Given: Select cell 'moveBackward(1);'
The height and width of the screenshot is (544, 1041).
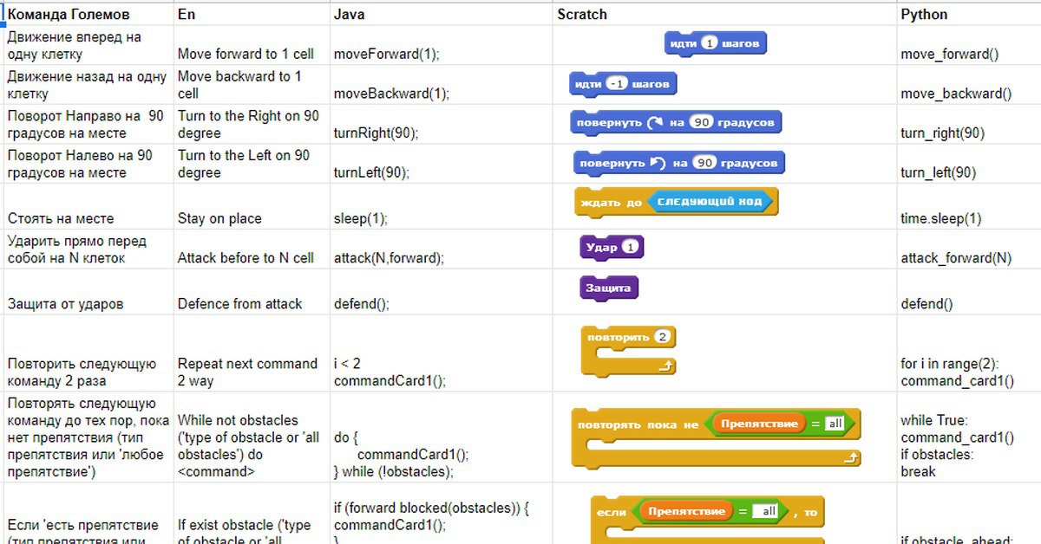Looking at the screenshot, I should pos(441,85).
